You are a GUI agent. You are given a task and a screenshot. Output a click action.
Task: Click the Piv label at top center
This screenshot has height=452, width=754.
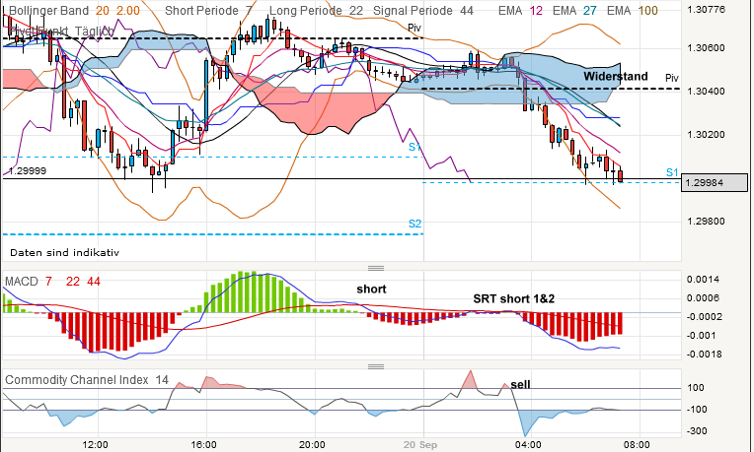coord(415,28)
